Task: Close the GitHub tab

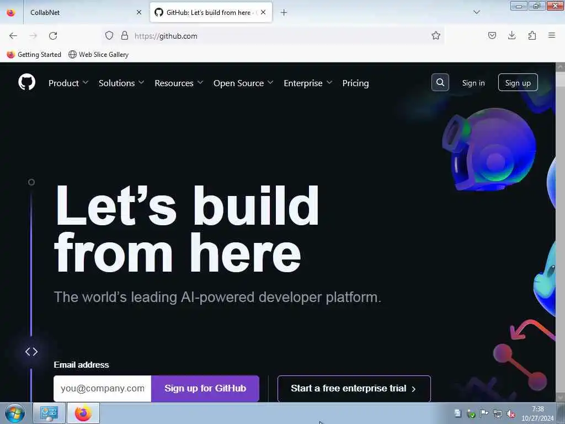Action: [x=263, y=12]
